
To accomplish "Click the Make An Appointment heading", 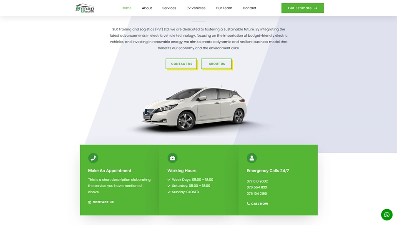I will (x=110, y=170).
